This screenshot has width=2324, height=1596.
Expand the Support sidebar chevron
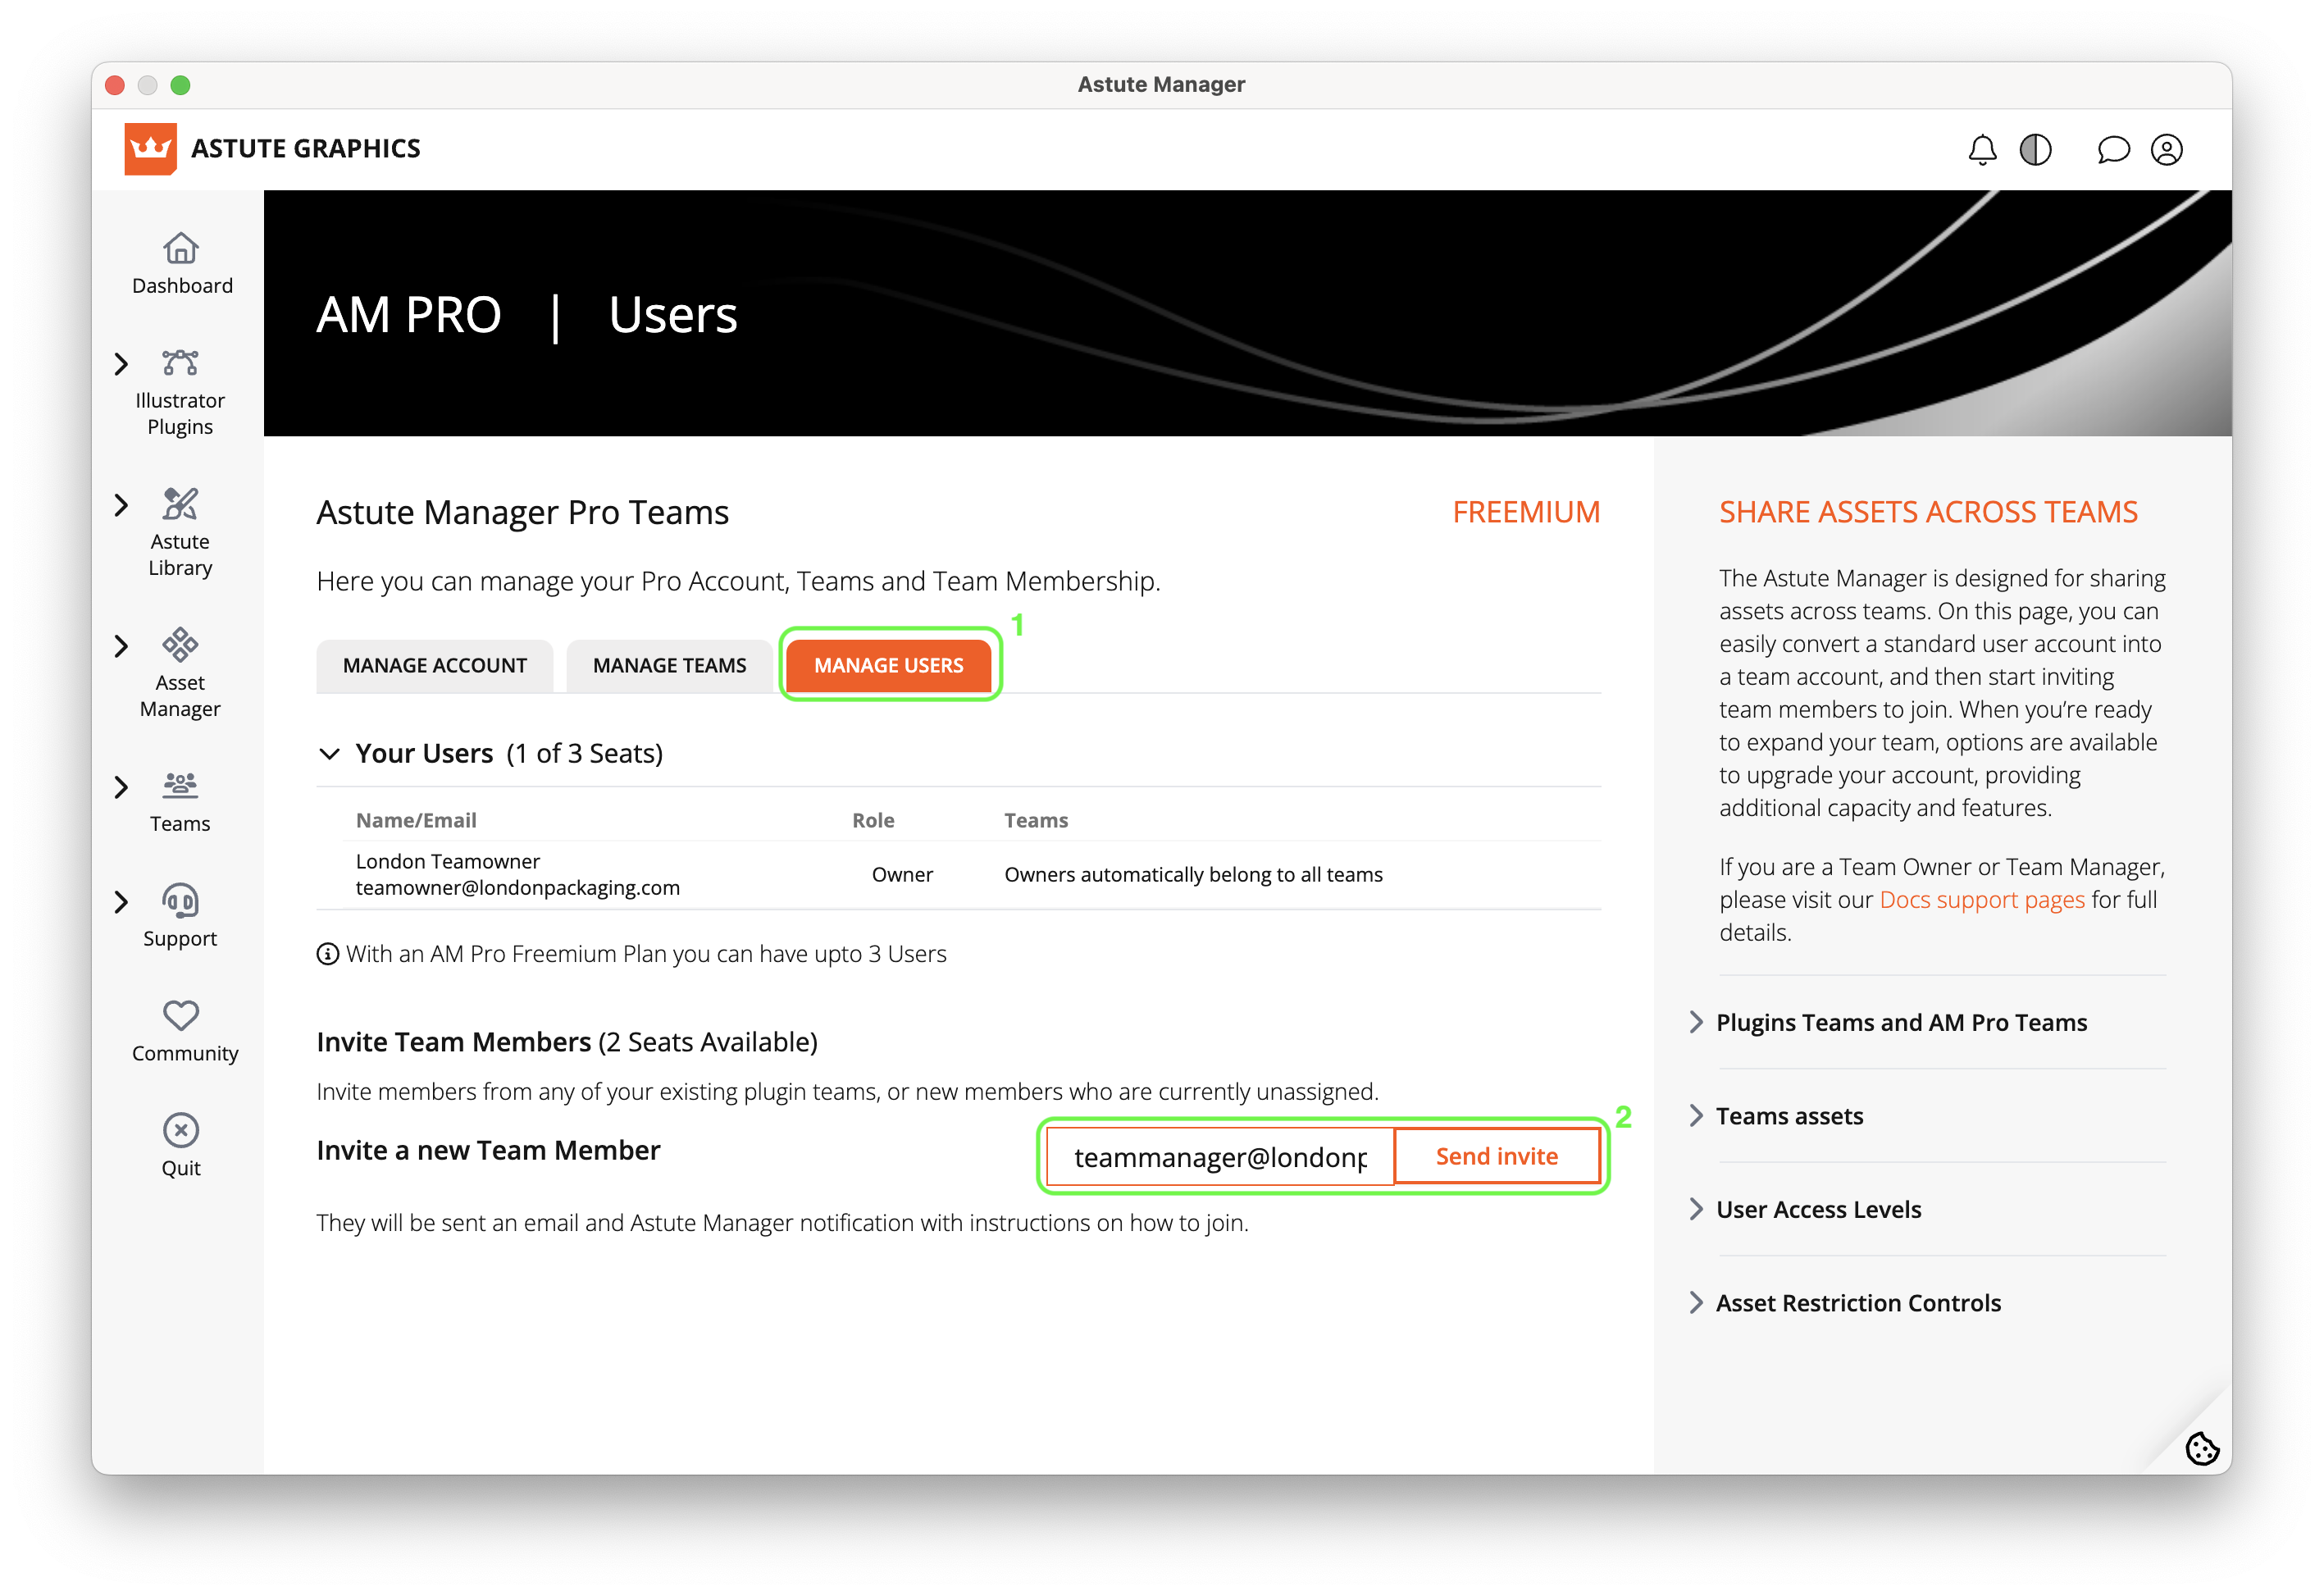pos(121,902)
